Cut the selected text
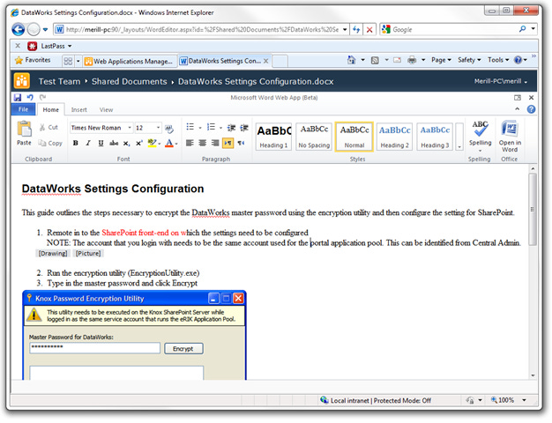This screenshot has width=552, height=423. [x=48, y=128]
